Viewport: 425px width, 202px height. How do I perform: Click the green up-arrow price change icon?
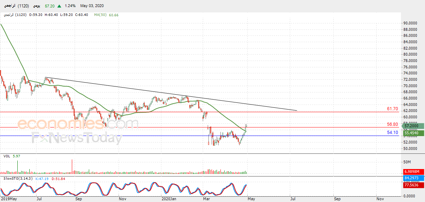[x=59, y=6]
